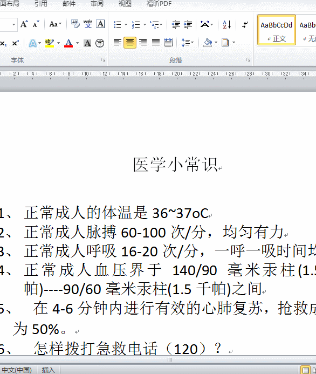The width and height of the screenshot is (316, 374).
Task: Click the paragraph Shading paint bucket
Action: [208, 43]
